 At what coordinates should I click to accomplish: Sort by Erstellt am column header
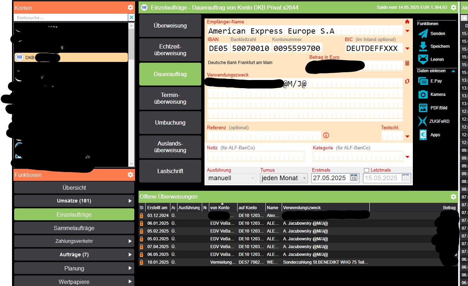point(158,207)
